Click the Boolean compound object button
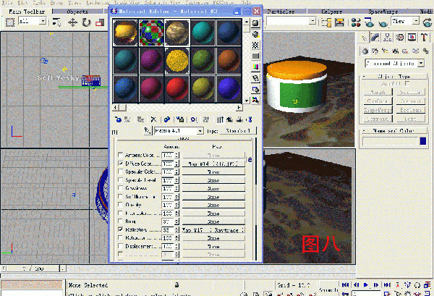 pyautogui.click(x=411, y=110)
